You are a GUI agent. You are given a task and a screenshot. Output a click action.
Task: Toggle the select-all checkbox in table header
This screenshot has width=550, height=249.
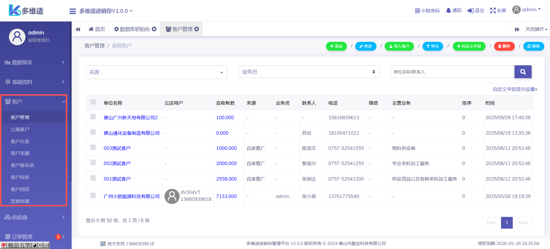pos(93,102)
